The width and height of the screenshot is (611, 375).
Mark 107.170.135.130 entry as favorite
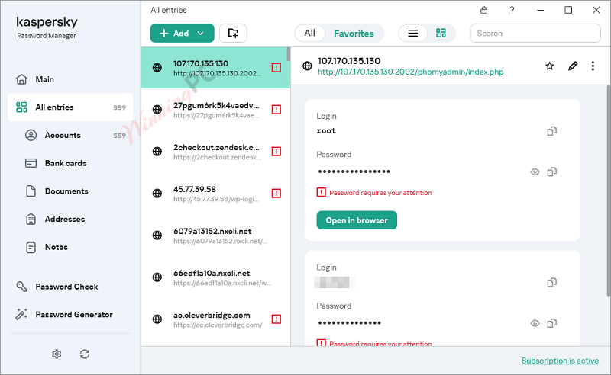(x=549, y=66)
